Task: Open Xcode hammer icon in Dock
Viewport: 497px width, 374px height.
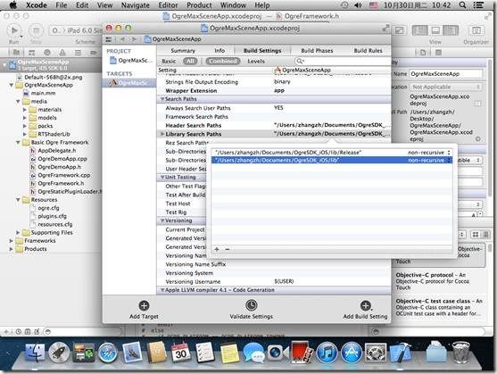Action: (x=400, y=352)
